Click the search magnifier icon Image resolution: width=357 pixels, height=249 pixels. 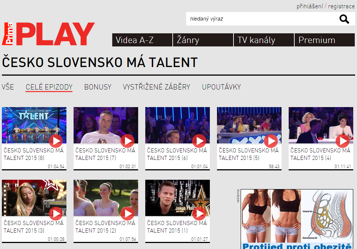[x=344, y=19]
